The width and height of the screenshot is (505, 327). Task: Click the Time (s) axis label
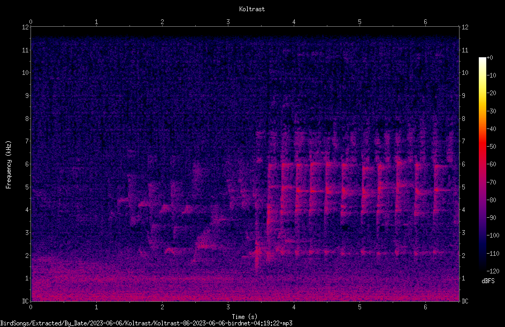click(x=244, y=317)
